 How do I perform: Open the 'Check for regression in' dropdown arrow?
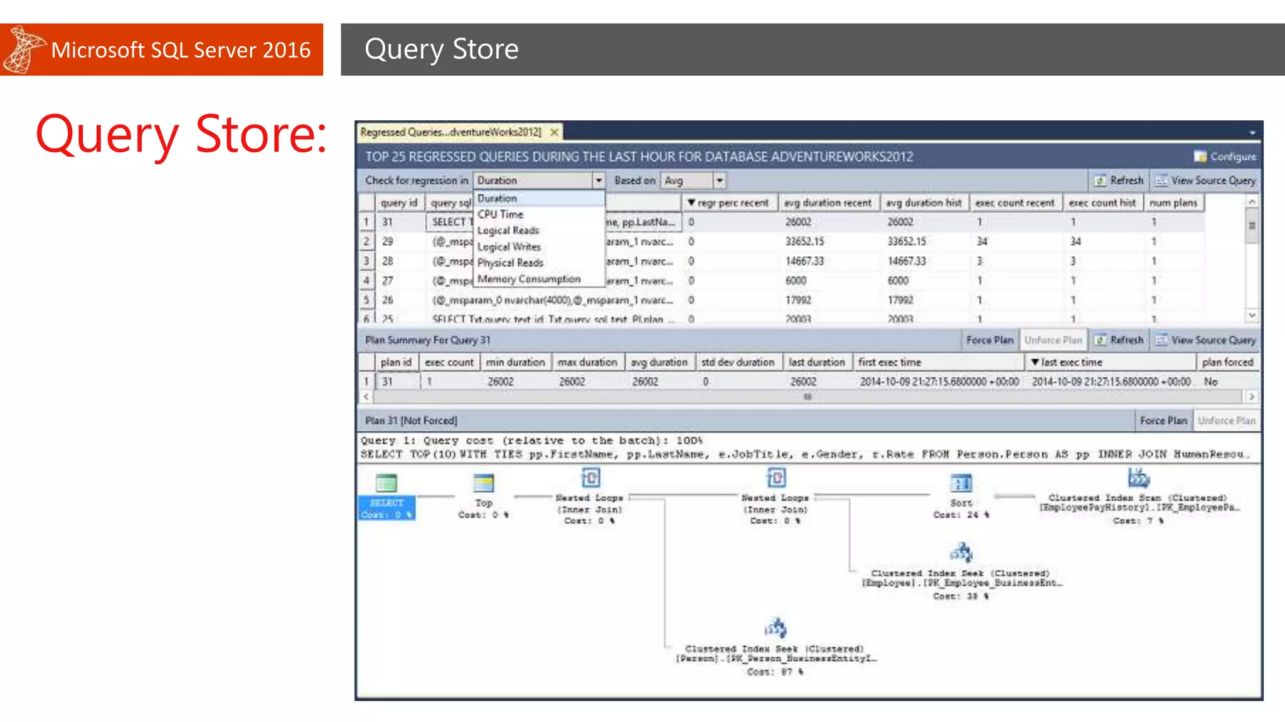point(599,180)
